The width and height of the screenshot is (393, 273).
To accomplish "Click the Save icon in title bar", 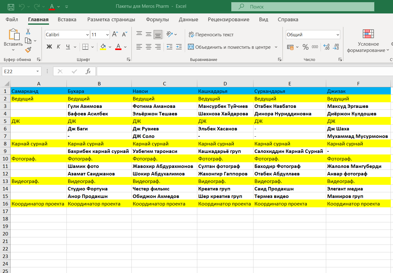I will click(11, 6).
